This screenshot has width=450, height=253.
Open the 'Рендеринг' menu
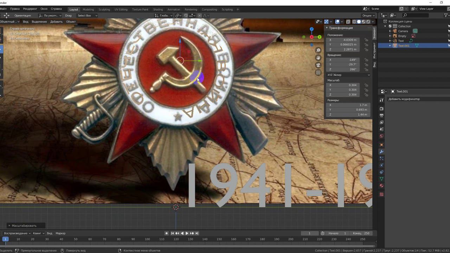[x=30, y=9]
